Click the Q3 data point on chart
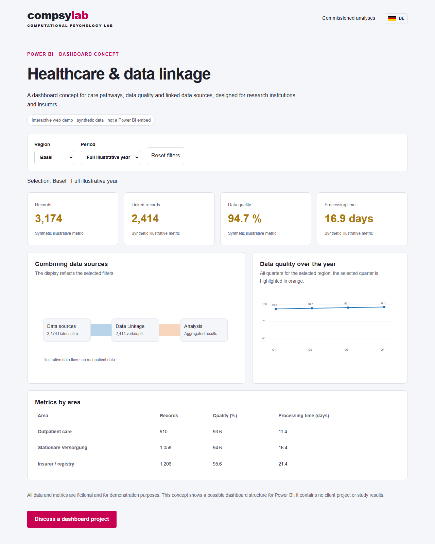This screenshot has width=435, height=544. click(348, 308)
